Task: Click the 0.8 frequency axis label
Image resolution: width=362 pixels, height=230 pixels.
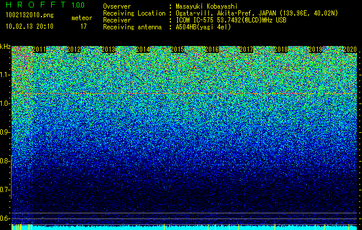Action: coord(5,161)
